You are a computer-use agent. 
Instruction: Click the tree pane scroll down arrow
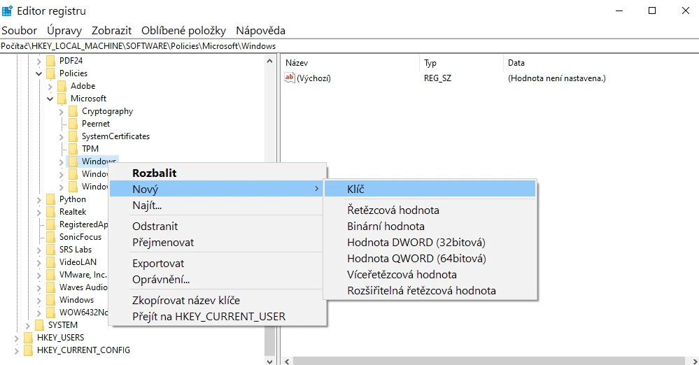[x=269, y=361]
